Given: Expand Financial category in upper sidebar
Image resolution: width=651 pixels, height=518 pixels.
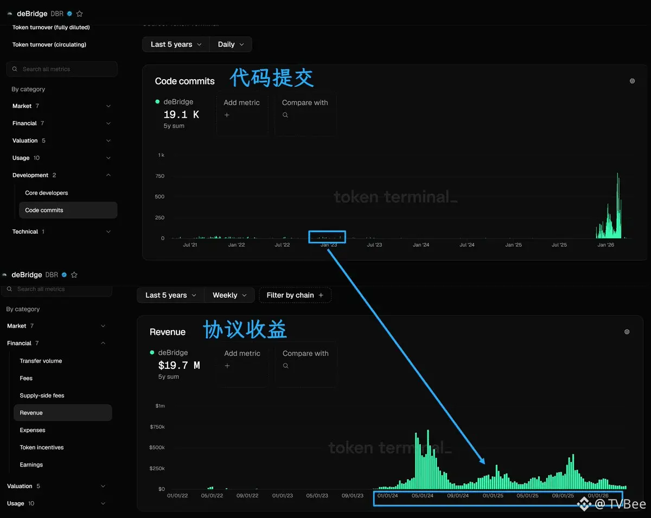Looking at the screenshot, I should [x=62, y=124].
